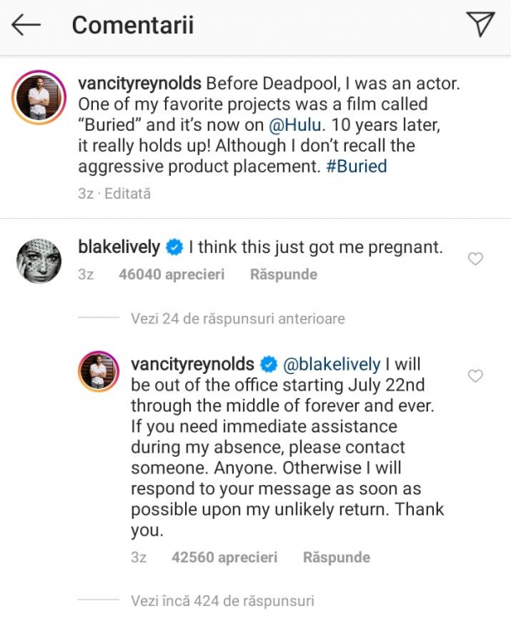The width and height of the screenshot is (511, 621).
Task: Open blakelively username on comment
Action: tap(119, 247)
